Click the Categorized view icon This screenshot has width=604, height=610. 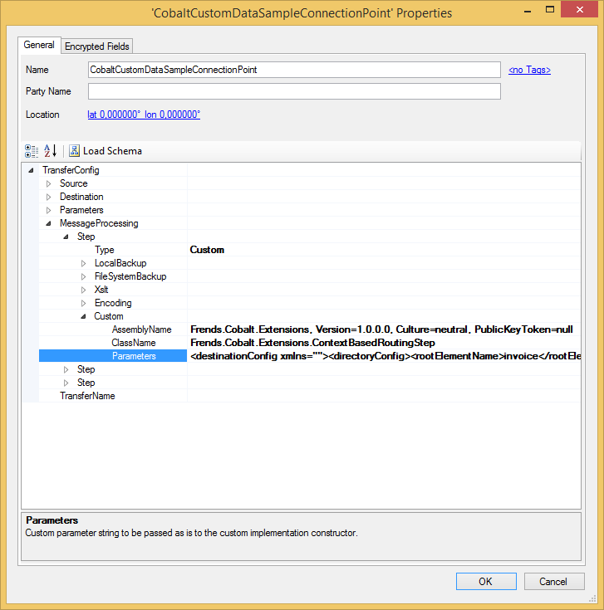point(32,151)
